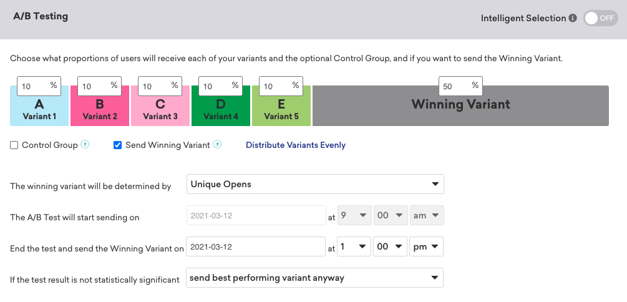This screenshot has height=302, width=627.
Task: Open the Send Winning Variant help icon
Action: point(217,144)
